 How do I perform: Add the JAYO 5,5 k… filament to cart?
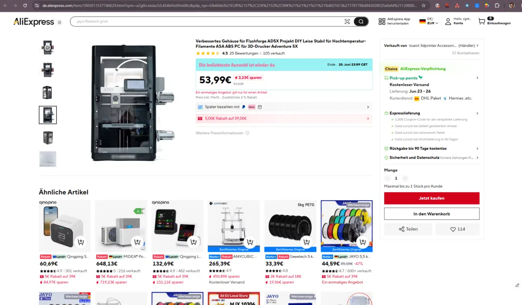[362, 242]
